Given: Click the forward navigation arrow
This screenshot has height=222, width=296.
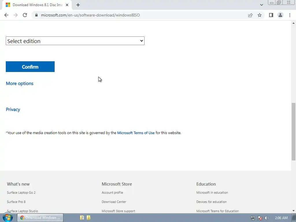Looking at the screenshot, I should coord(16,15).
